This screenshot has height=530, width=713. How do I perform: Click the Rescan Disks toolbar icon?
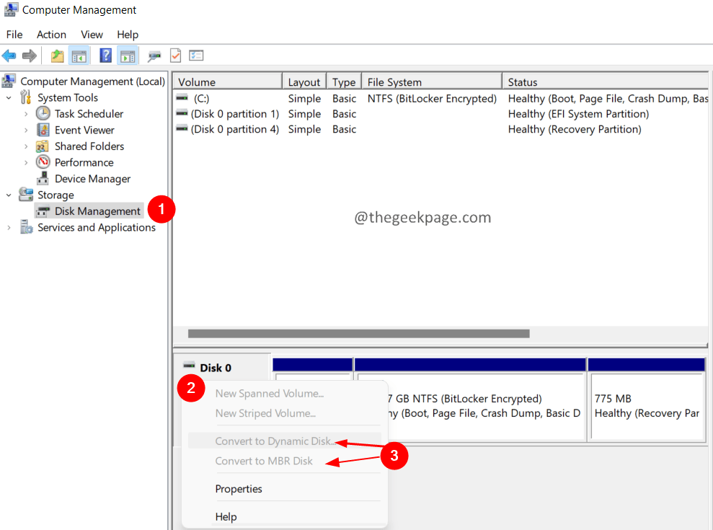coord(154,56)
